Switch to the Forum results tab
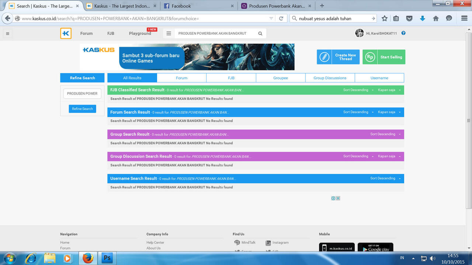Screen dimensions: 472x265 pos(181,78)
